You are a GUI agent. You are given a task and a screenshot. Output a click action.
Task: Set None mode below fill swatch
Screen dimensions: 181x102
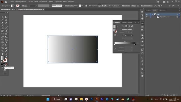point(7,64)
